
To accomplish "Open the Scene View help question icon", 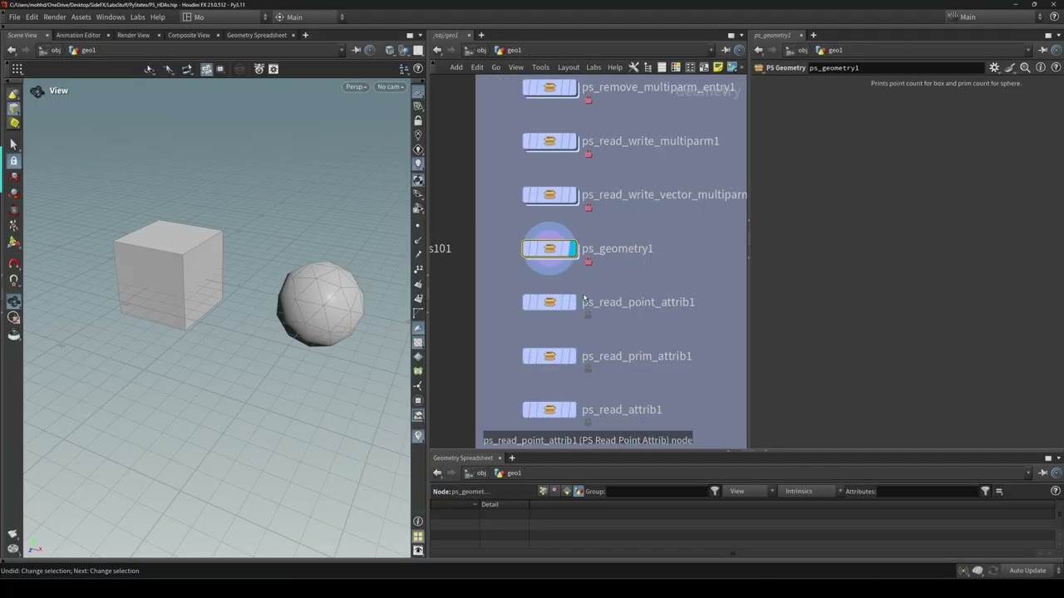I will point(417,68).
